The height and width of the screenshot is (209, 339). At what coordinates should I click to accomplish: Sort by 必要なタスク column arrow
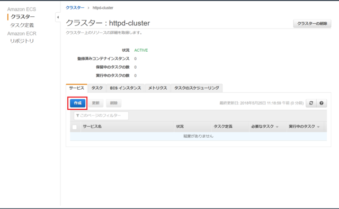click(277, 127)
